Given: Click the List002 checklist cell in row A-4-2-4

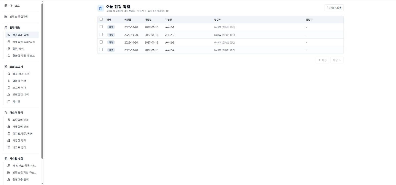Looking at the screenshot, I should (x=225, y=50).
